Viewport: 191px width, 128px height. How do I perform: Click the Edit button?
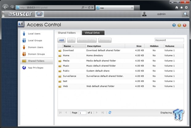pyautogui.click(x=71, y=40)
